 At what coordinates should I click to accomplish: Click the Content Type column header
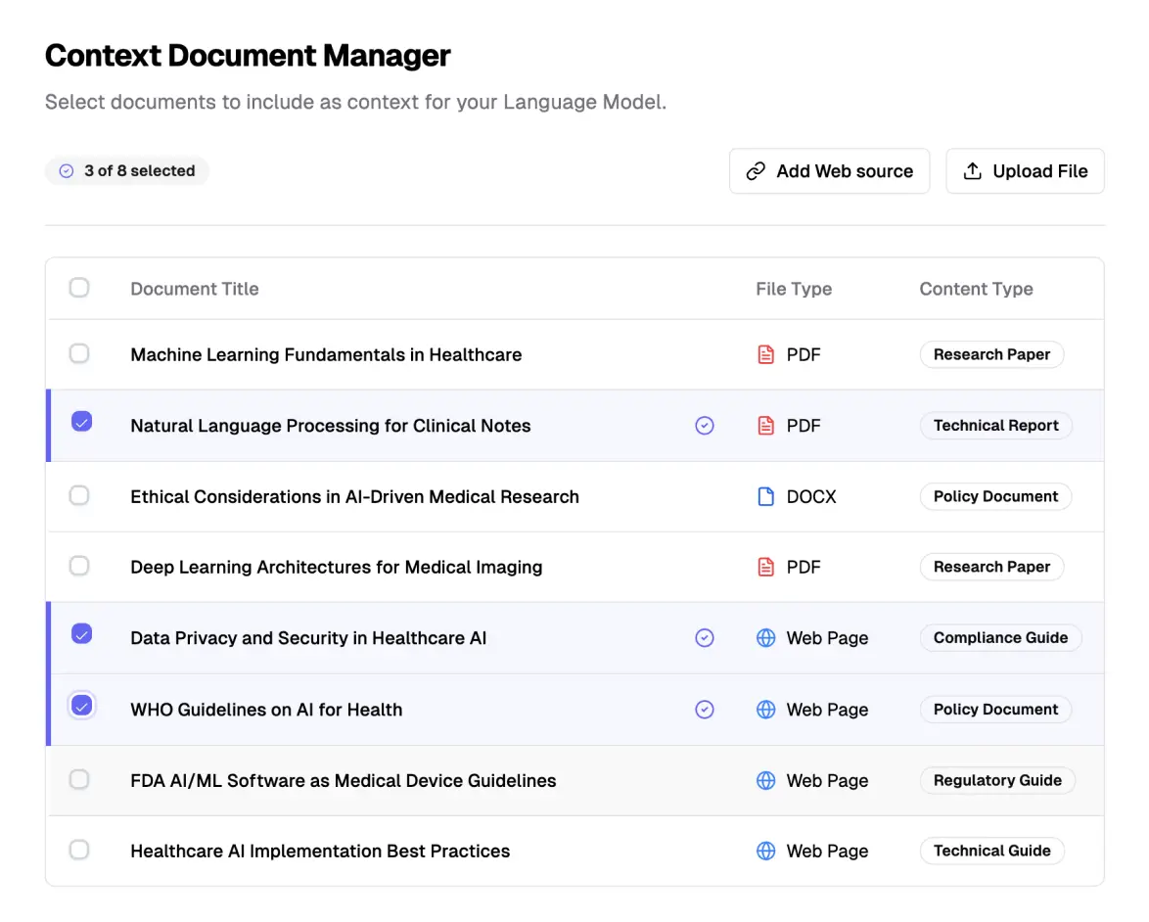pos(976,289)
